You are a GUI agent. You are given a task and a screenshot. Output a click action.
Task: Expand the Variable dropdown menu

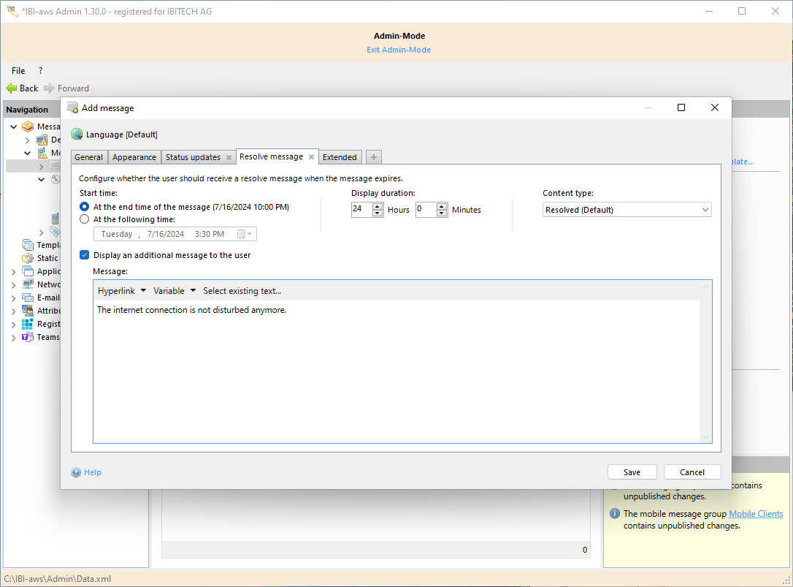click(x=175, y=291)
